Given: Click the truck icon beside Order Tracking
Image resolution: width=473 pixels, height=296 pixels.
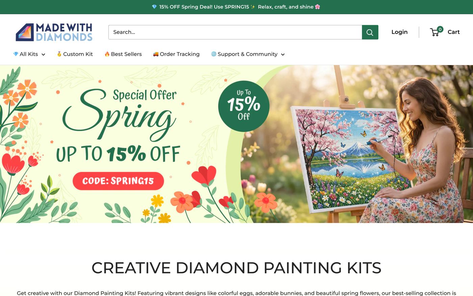Looking at the screenshot, I should [156, 54].
